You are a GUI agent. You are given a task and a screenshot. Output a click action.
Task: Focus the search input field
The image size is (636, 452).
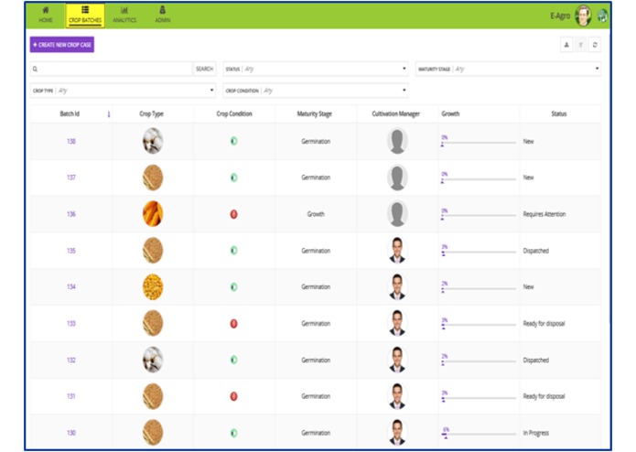pos(111,69)
